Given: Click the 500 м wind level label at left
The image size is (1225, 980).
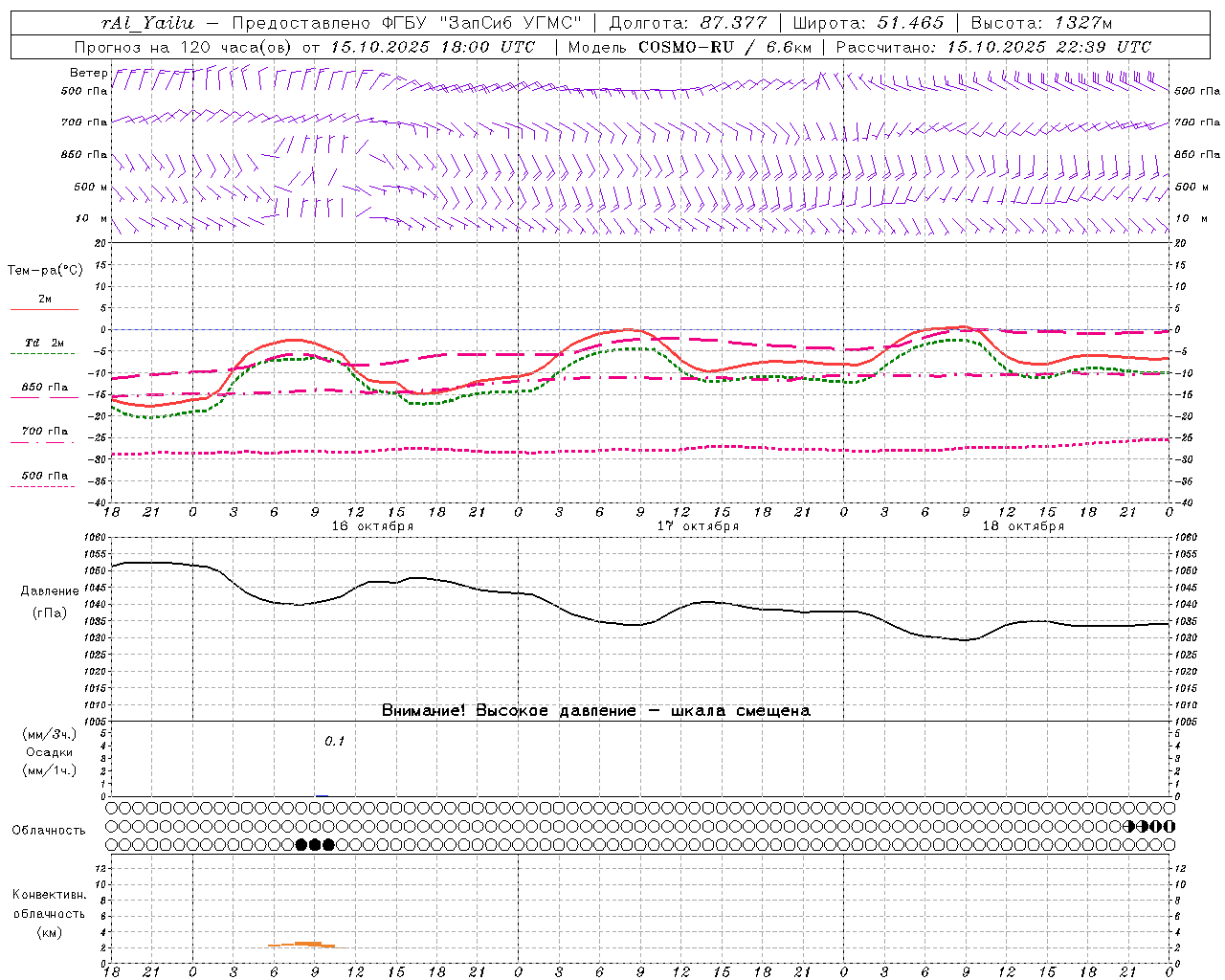Looking at the screenshot, I should 91,187.
